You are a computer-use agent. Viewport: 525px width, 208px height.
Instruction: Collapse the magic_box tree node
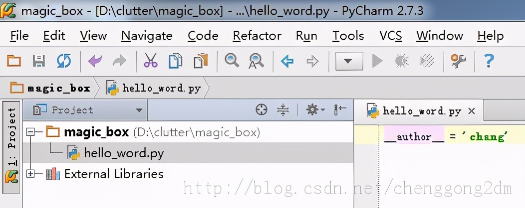(30, 132)
